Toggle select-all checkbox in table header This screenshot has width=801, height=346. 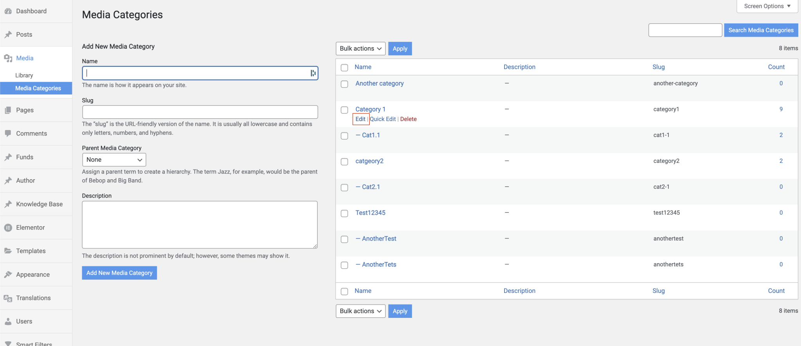[x=344, y=68]
